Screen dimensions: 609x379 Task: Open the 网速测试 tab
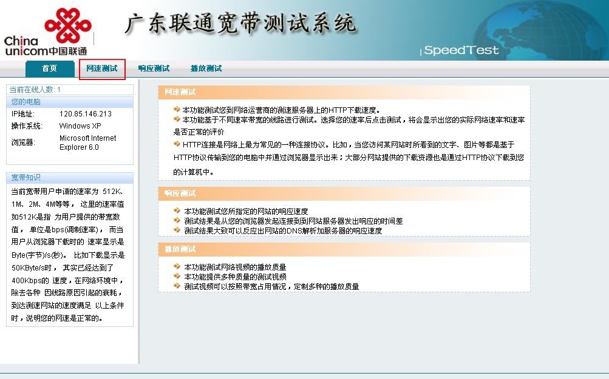click(101, 69)
